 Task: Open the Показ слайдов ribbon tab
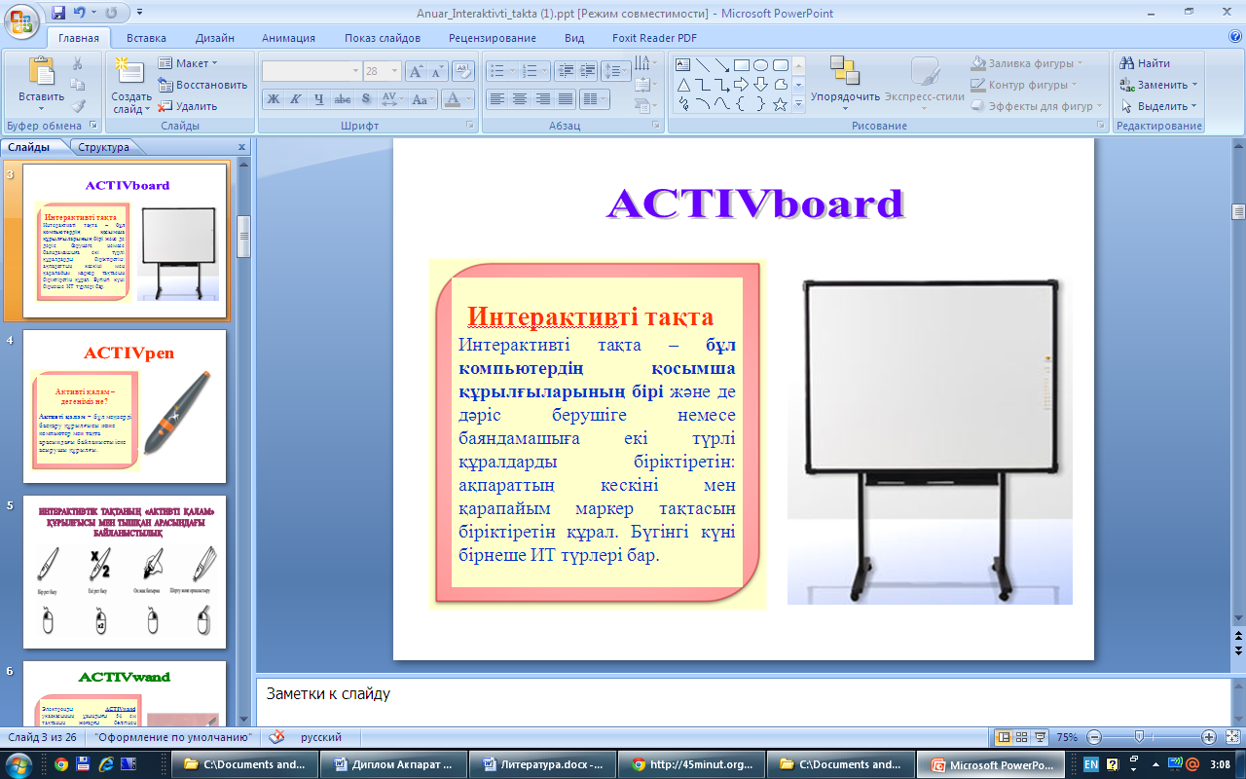(x=383, y=38)
